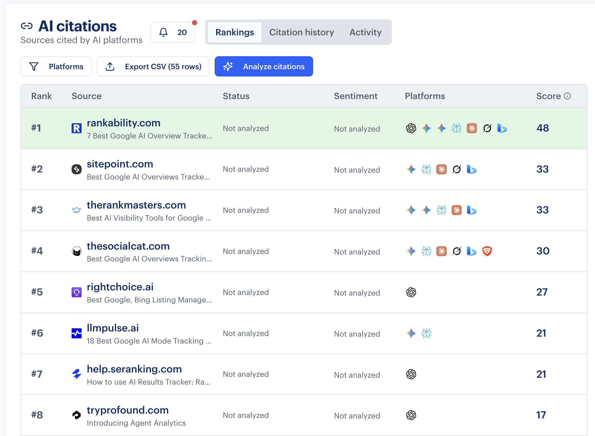Viewport: 595px width, 436px height.
Task: Open the rankability.com source link
Action: [124, 123]
